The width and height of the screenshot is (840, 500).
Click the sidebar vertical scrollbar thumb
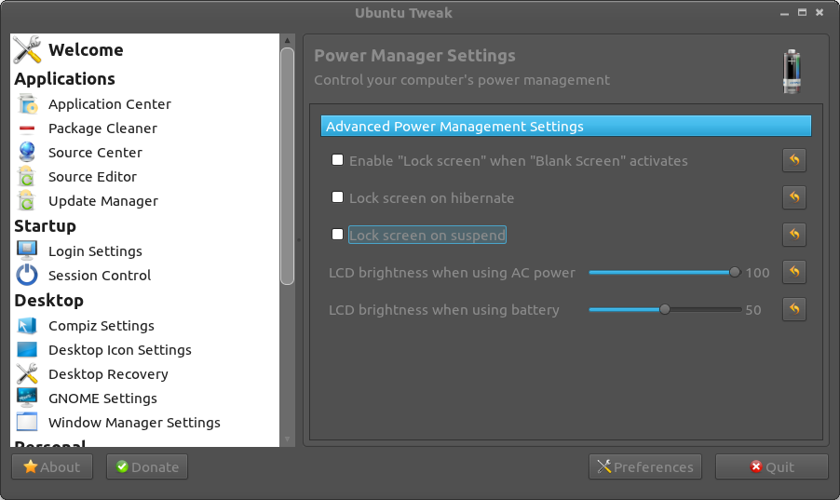(287, 166)
